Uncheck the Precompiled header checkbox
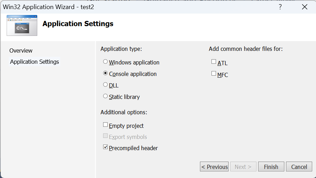 click(105, 147)
